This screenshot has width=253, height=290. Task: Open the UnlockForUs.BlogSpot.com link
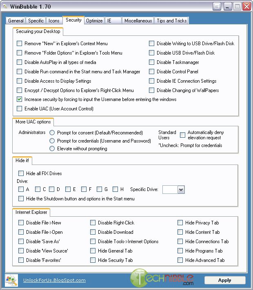coord(54,280)
